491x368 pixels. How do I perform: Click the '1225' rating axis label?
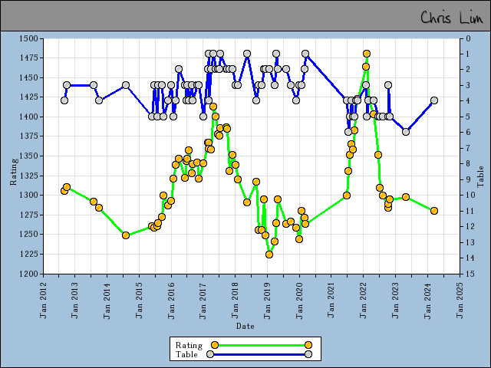click(28, 254)
